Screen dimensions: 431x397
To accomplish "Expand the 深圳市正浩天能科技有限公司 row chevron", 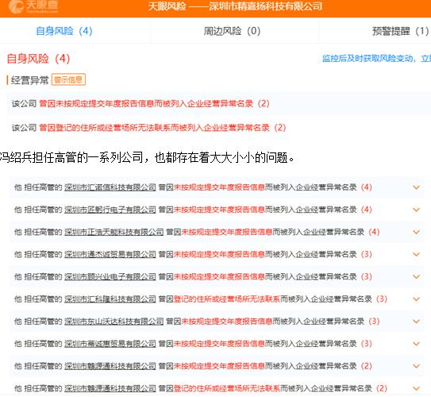I will (x=416, y=232).
